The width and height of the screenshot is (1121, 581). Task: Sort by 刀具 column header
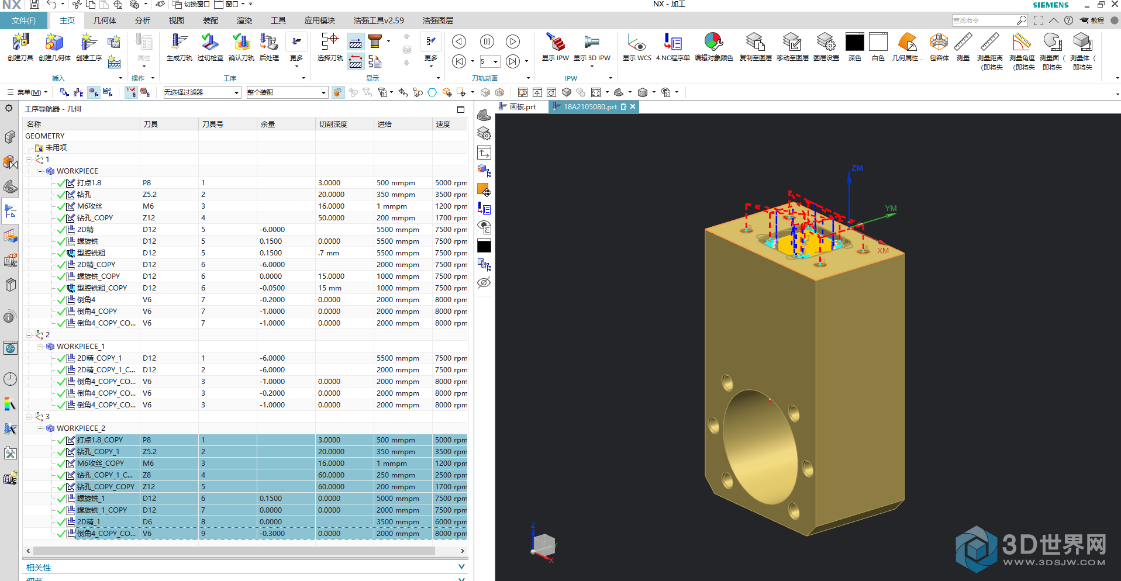tap(170, 124)
